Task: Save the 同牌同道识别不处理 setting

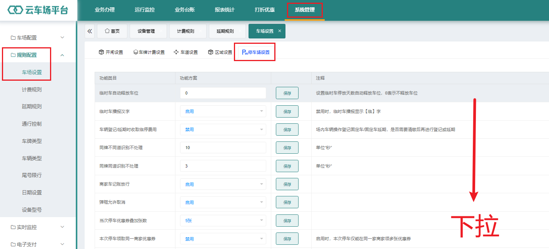Action: click(287, 166)
